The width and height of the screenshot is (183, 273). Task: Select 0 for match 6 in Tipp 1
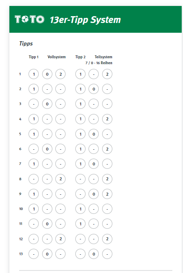pos(47,149)
